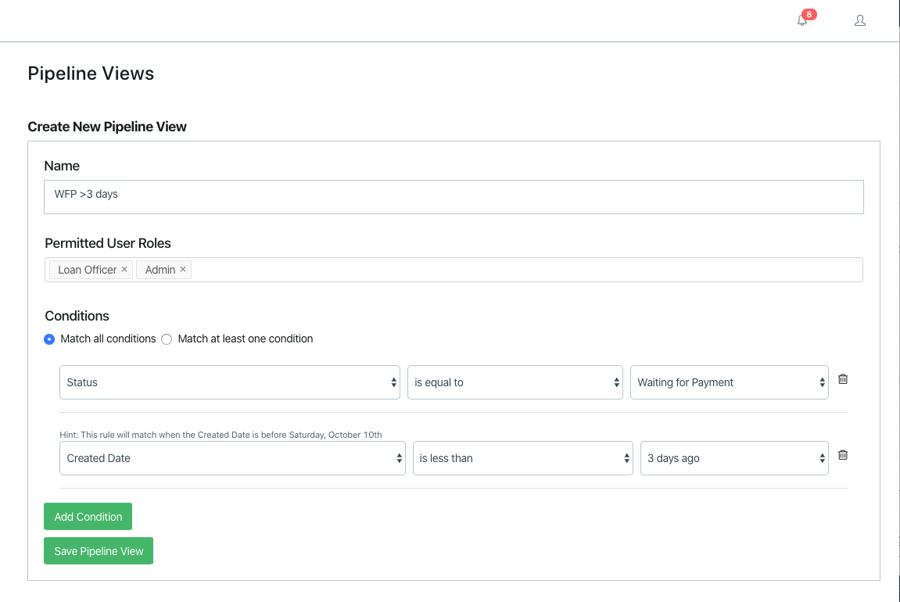Open the '3 days ago' value dropdown

click(733, 458)
